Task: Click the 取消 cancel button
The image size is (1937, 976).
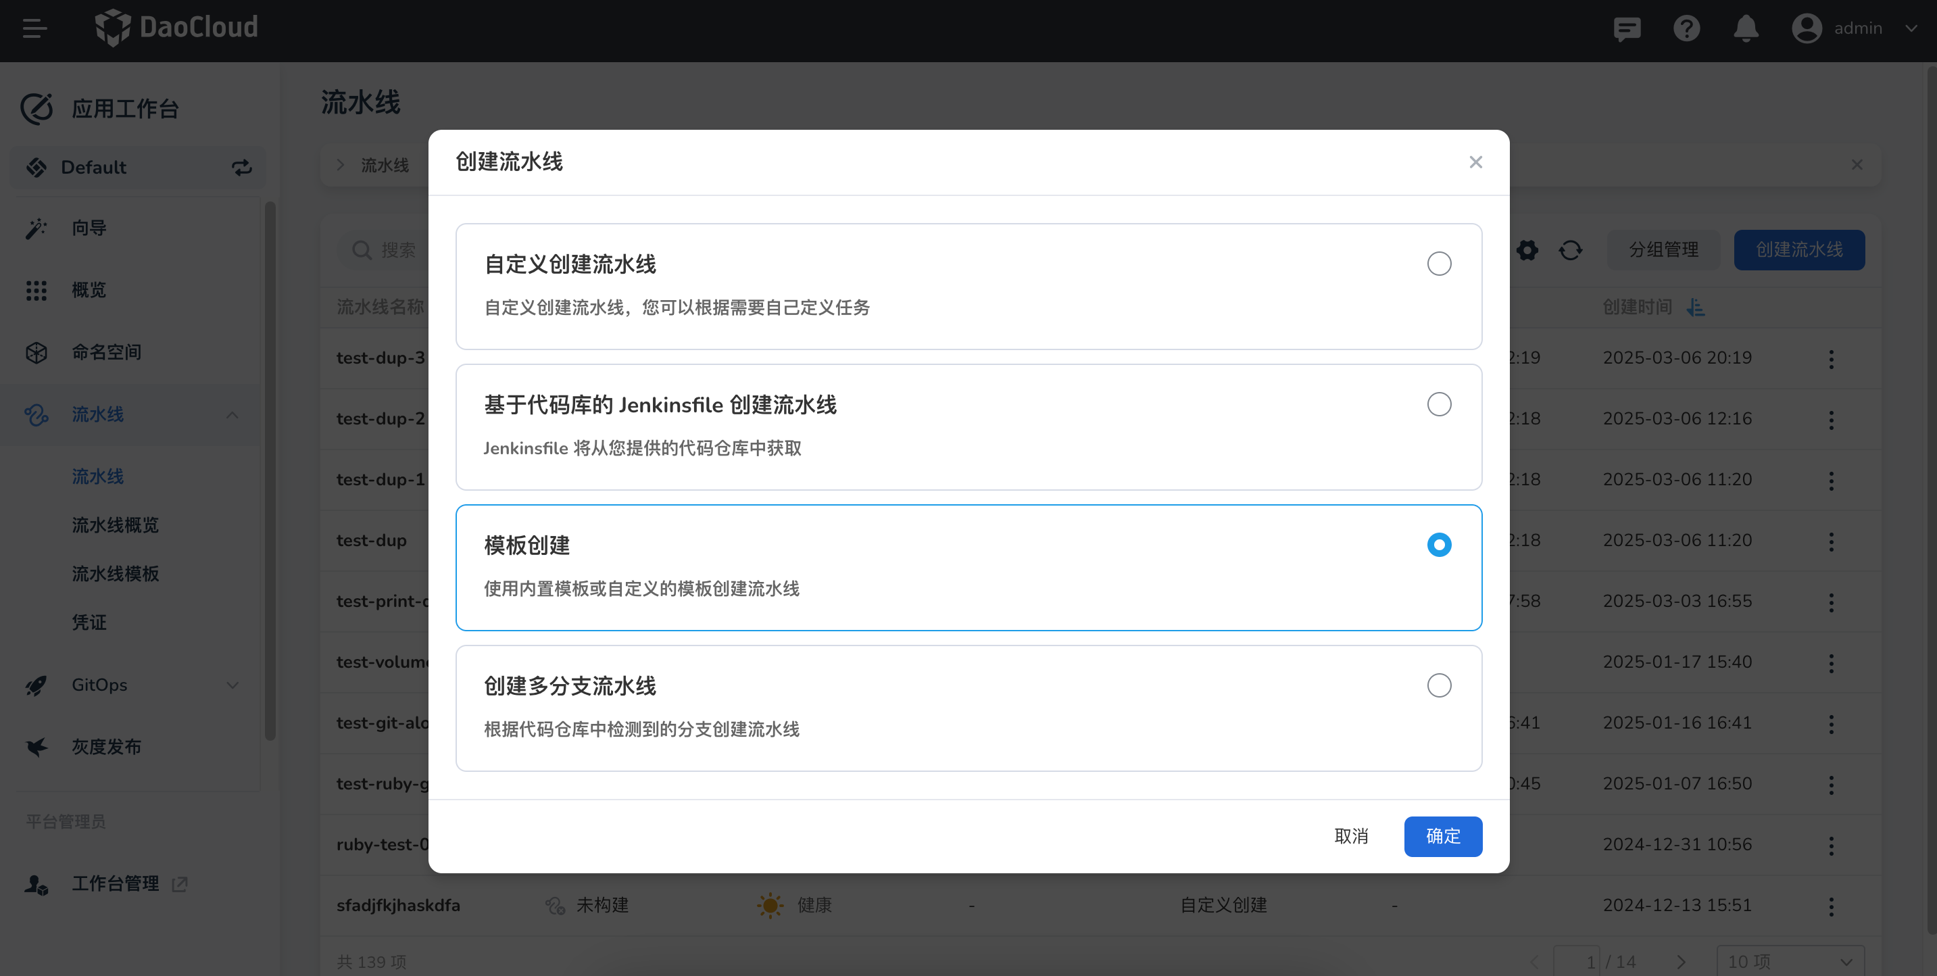Action: (1351, 836)
